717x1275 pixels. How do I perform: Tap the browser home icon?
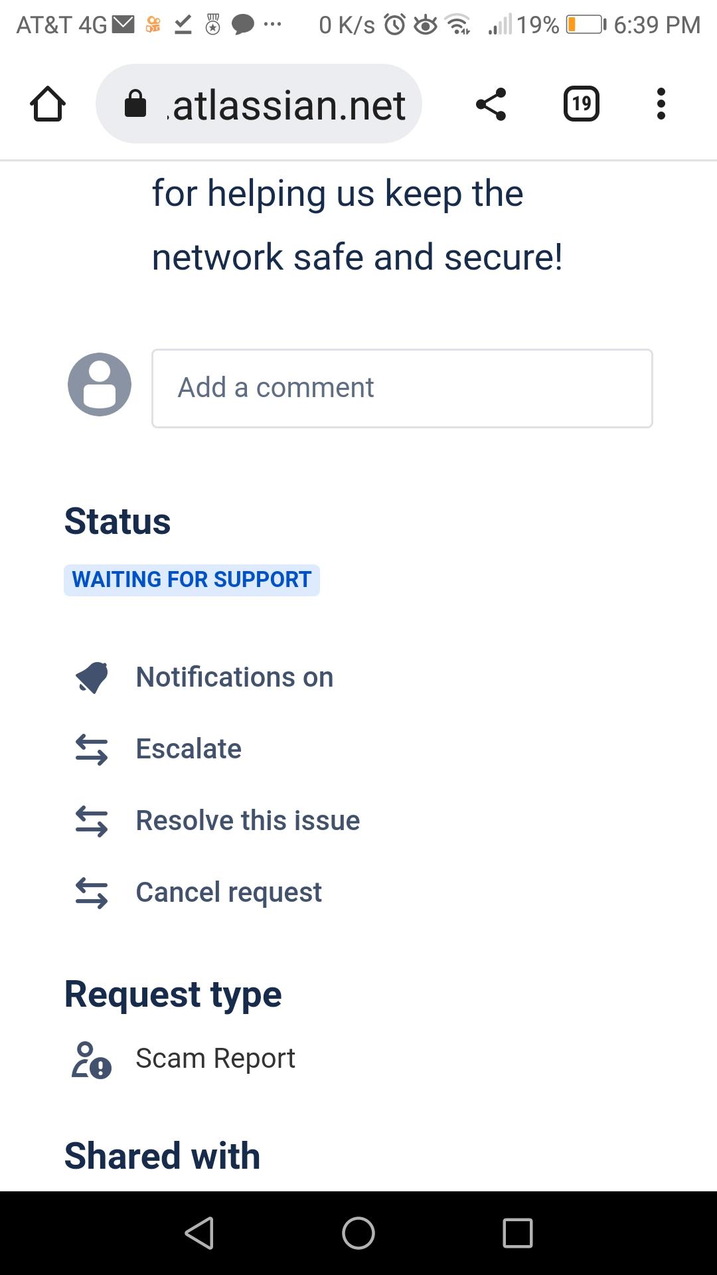point(48,104)
